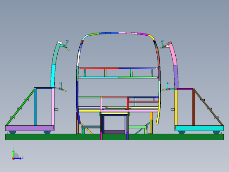The width and height of the screenshot is (229, 172).
Task: Select the right wheel of the right cart
Action: tap(216, 132)
